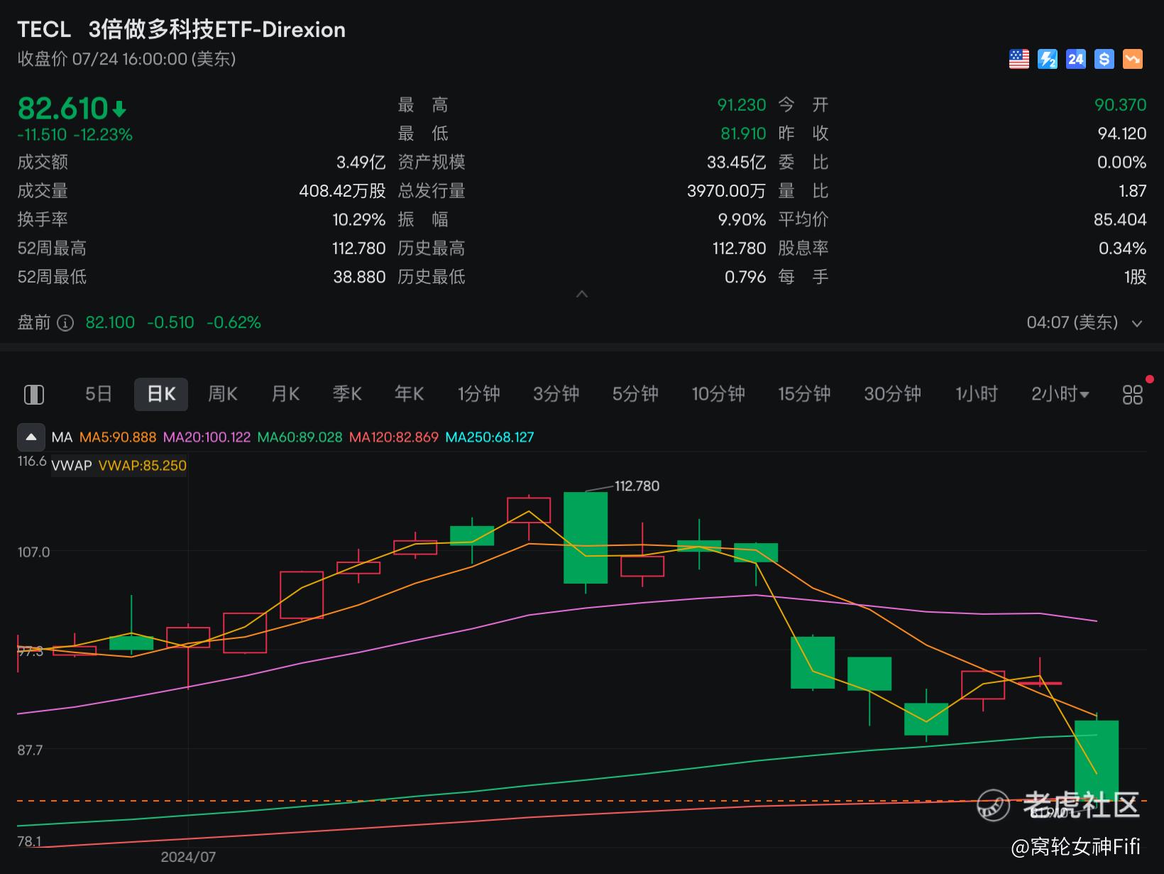Viewport: 1164px width, 874px height.
Task: Click the 112.780 high price marker
Action: coord(637,486)
